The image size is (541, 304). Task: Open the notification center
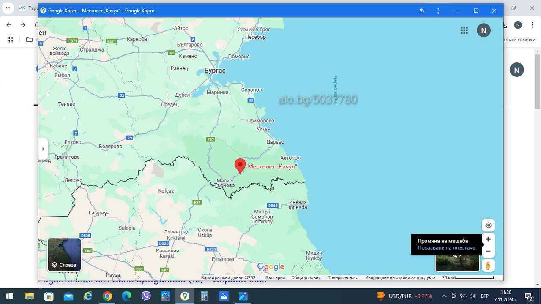(x=528, y=296)
